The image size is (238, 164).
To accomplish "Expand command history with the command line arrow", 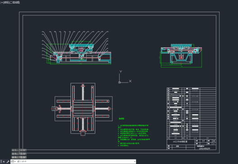I will tap(135, 162).
